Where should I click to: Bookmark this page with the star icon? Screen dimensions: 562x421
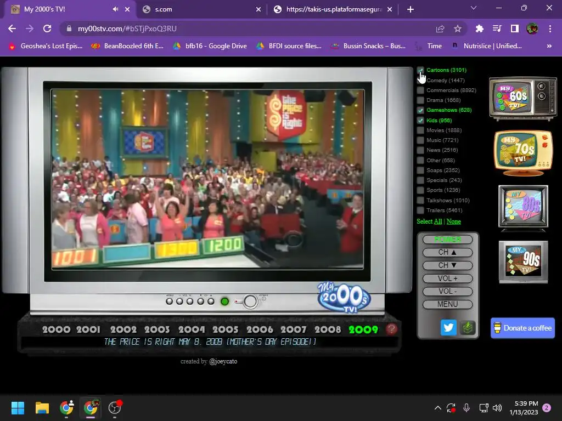coord(457,29)
